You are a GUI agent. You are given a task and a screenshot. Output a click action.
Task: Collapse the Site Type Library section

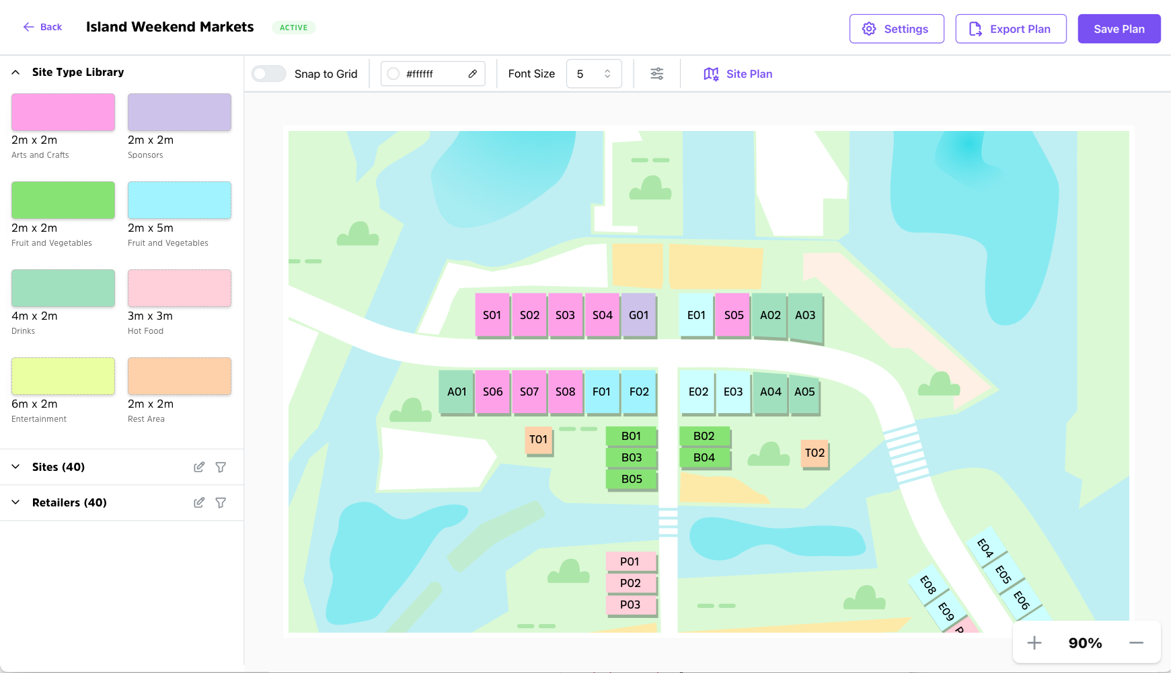(x=16, y=72)
